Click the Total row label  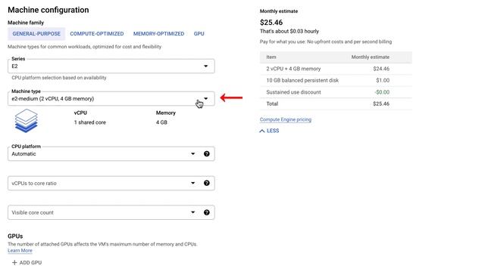point(272,104)
